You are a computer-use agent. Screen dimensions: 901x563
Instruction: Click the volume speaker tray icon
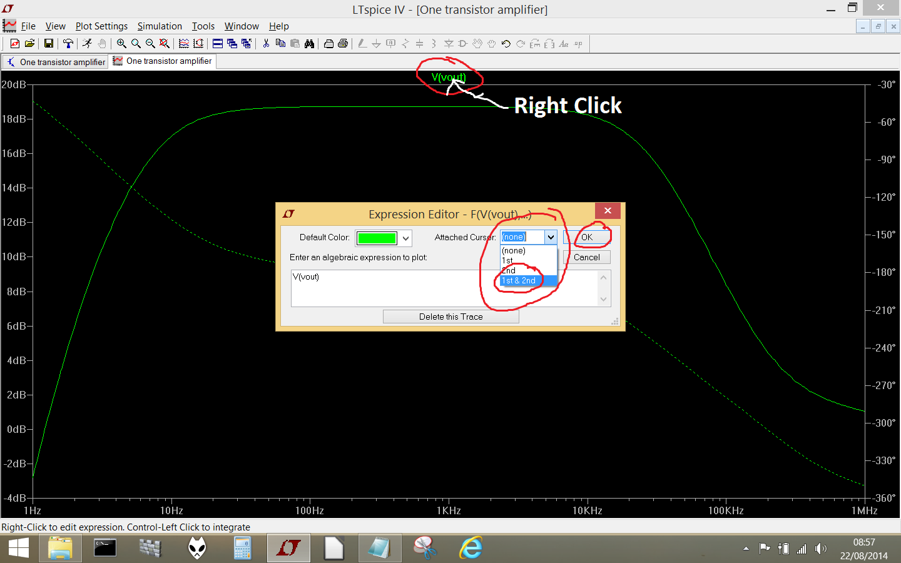821,549
